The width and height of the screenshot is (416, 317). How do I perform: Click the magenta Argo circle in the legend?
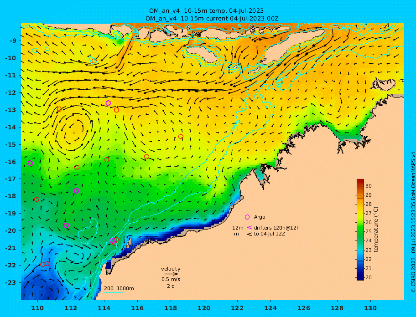[x=247, y=217]
